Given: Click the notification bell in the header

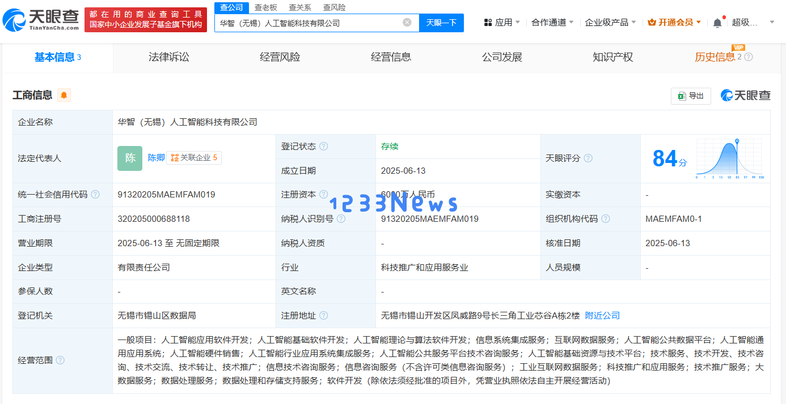Looking at the screenshot, I should point(717,23).
